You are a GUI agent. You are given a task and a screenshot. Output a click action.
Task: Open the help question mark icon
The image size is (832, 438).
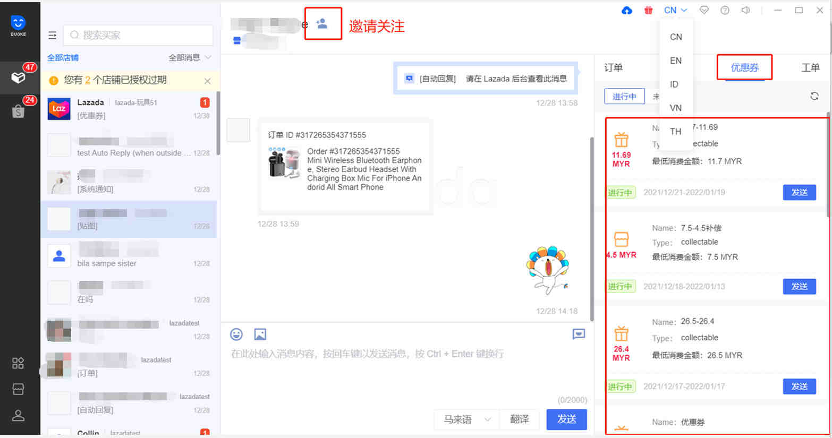click(725, 10)
